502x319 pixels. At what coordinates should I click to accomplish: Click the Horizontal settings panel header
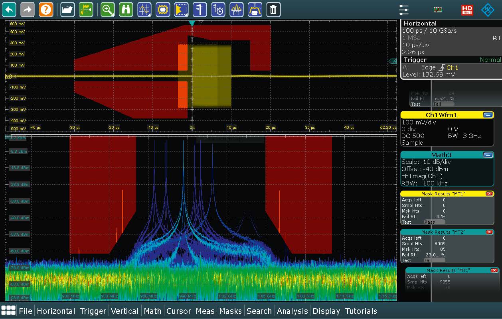420,23
